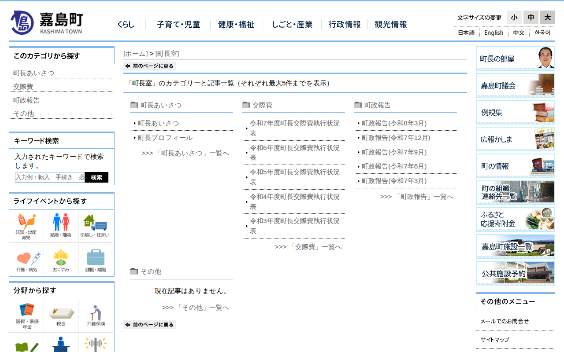
Task: Select the 引越し・住まい life event icon
Action: point(95,226)
